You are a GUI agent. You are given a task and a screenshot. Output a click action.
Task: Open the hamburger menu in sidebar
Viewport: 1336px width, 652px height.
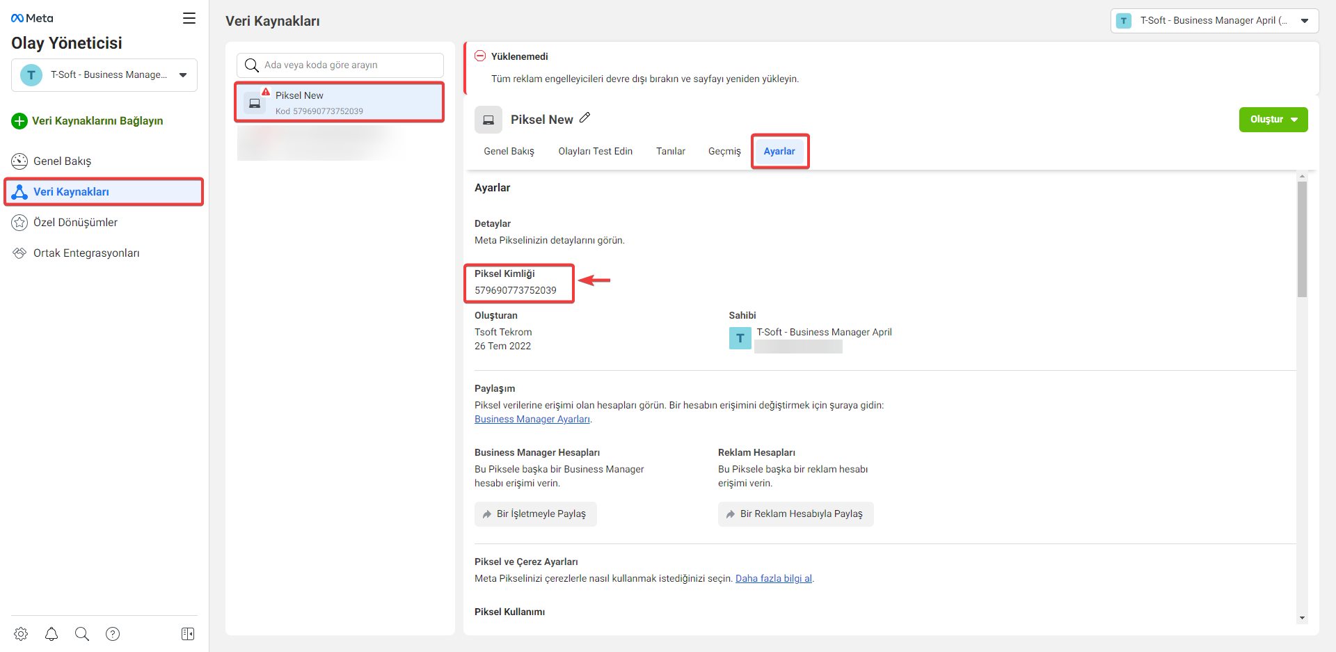tap(189, 18)
